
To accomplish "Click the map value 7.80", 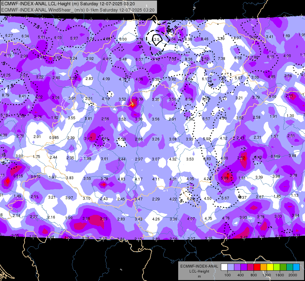I will tap(255, 57).
